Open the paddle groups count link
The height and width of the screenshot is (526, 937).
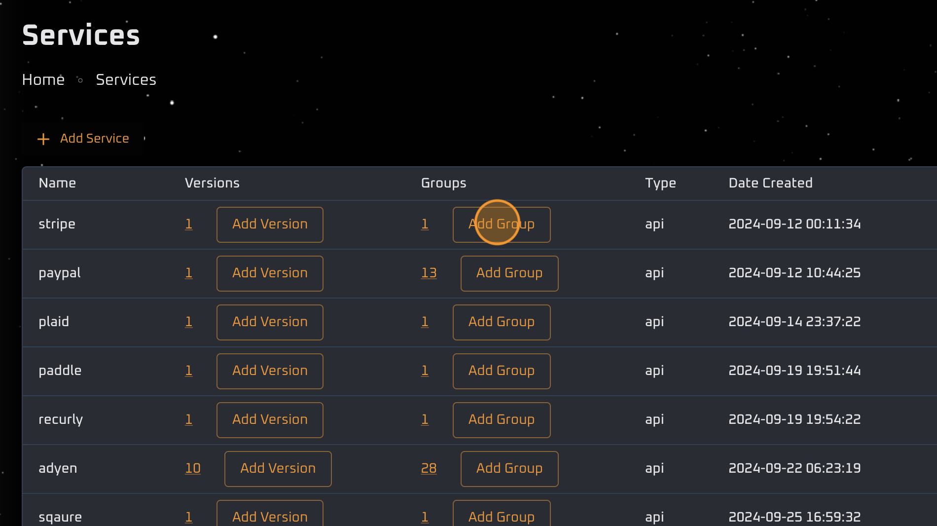tap(425, 371)
